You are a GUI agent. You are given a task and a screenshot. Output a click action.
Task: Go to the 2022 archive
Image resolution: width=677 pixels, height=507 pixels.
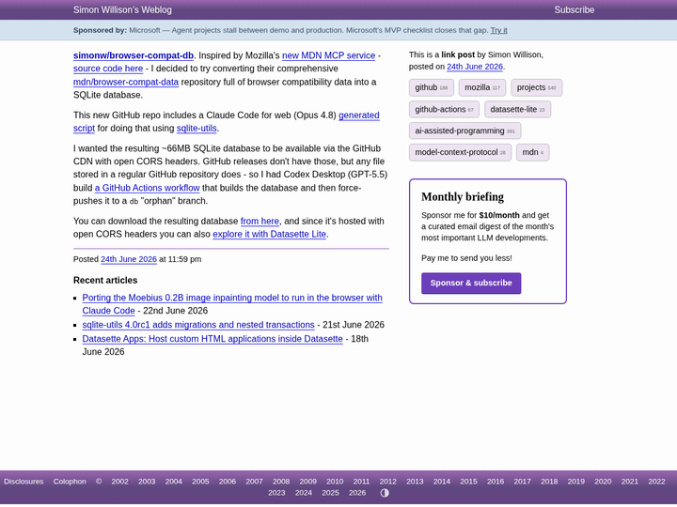656,481
